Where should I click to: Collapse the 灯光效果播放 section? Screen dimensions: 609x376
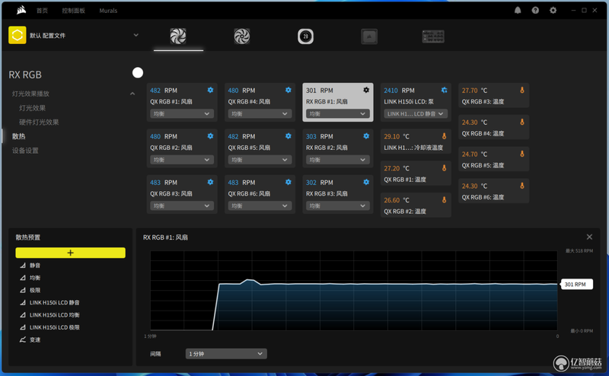[132, 94]
